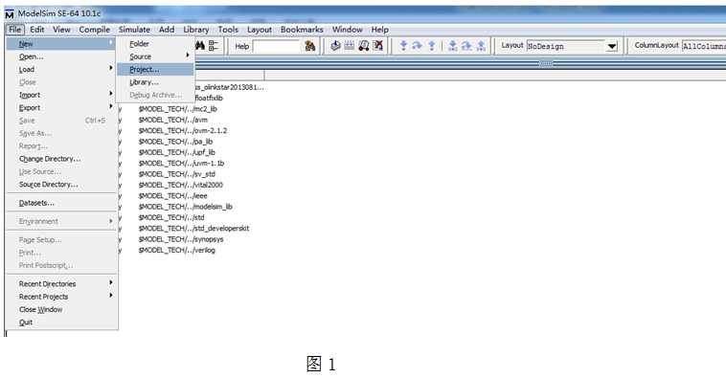Click the Step Over Current toolbar icon
The image size is (726, 378).
[x=466, y=45]
